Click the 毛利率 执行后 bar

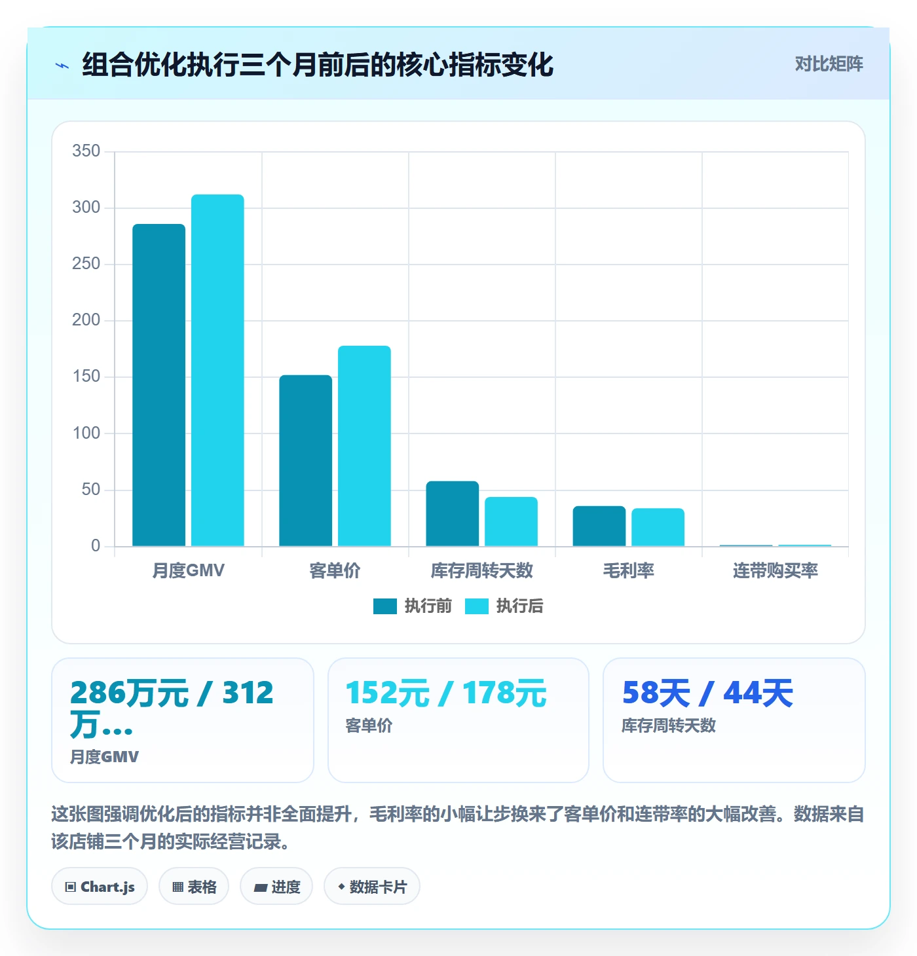[658, 527]
